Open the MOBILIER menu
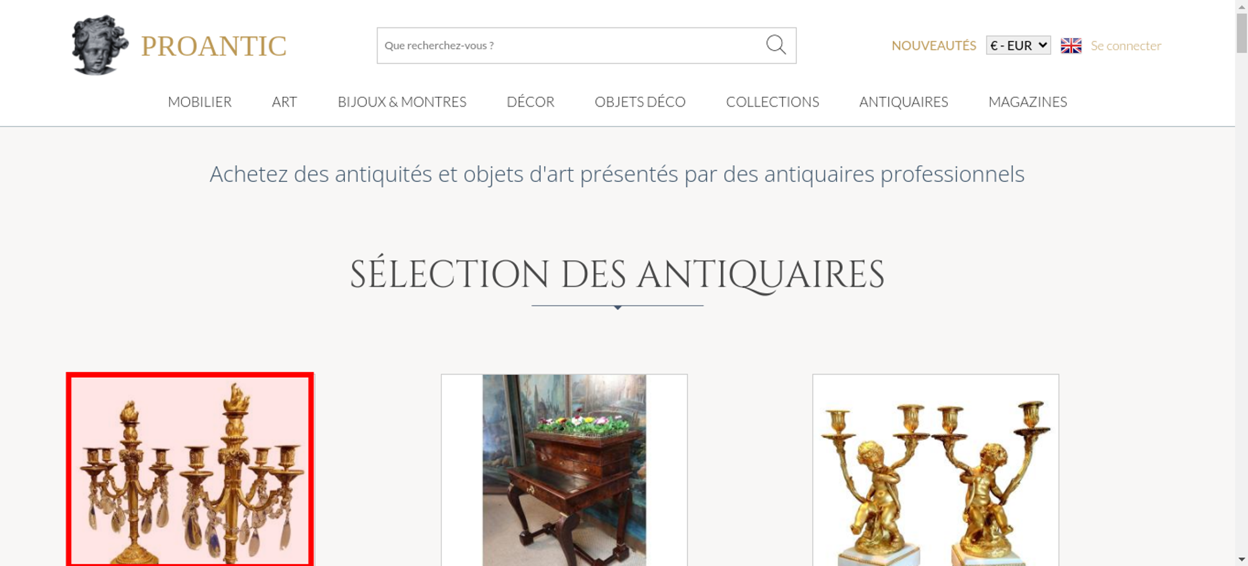The width and height of the screenshot is (1248, 566). click(x=200, y=102)
